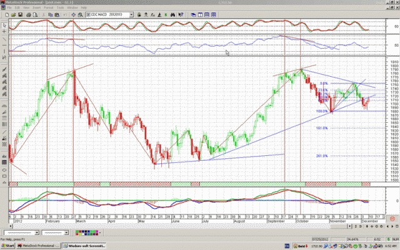Expand the color palette arrow

point(100,233)
